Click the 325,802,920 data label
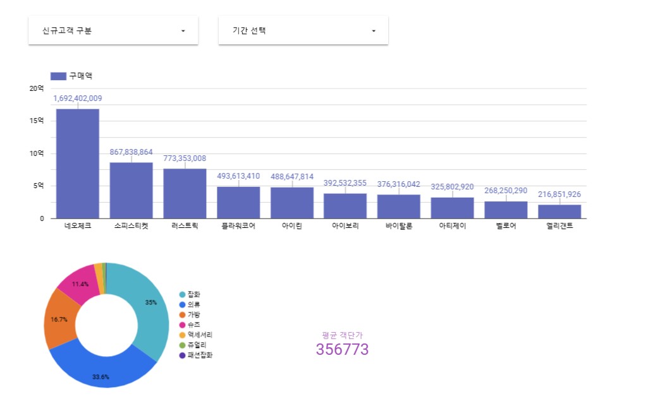 pos(452,187)
